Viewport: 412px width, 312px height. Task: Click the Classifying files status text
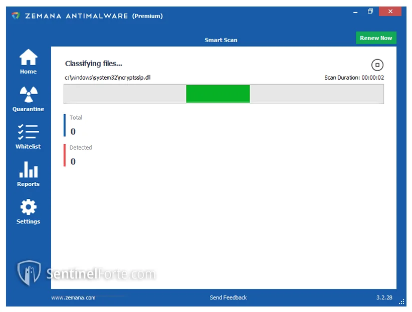coord(94,64)
